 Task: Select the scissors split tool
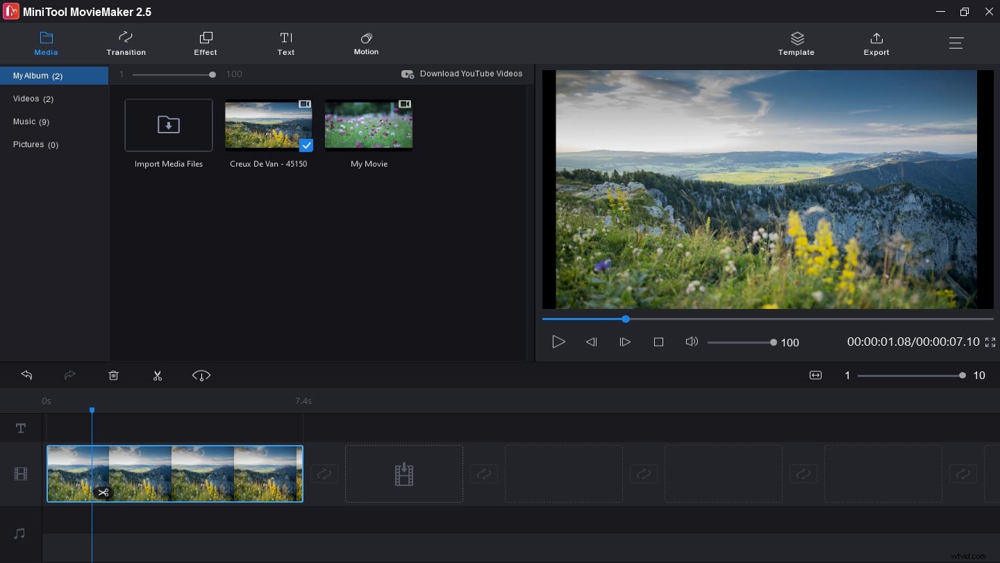[158, 376]
